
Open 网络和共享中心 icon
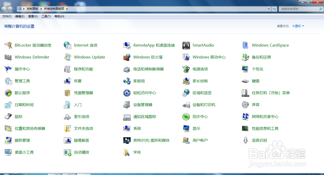[x=245, y=117]
